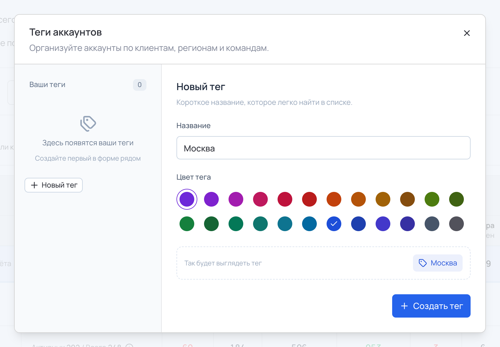This screenshot has height=347, width=500.
Task: Click the Новый тег button in sidebar
Action: [x=54, y=185]
